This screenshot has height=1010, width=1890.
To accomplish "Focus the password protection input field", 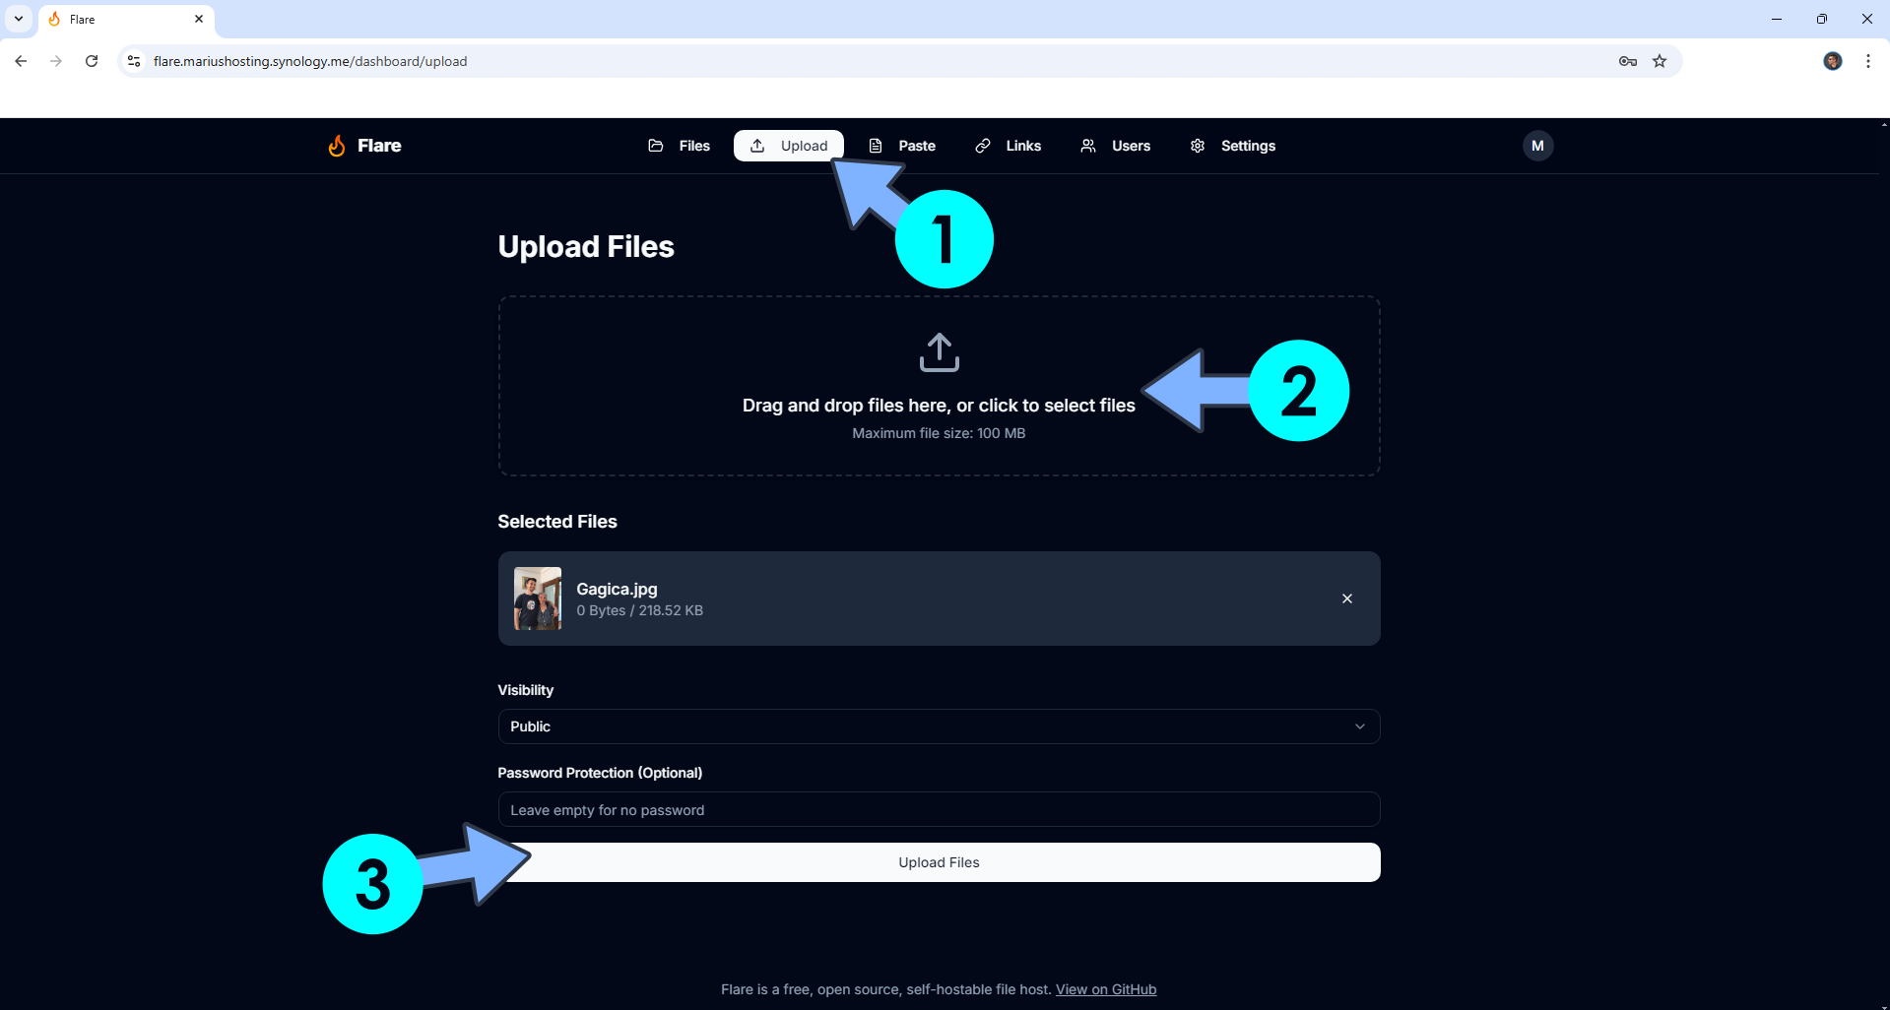I will (x=939, y=809).
